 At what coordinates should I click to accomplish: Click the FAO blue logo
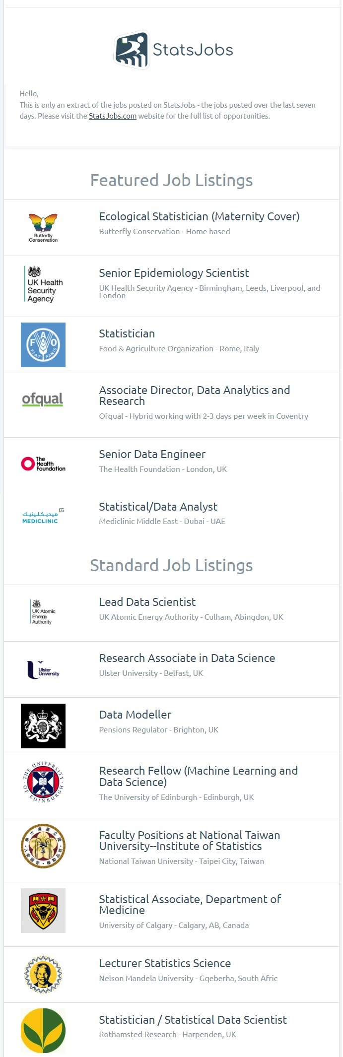point(43,345)
